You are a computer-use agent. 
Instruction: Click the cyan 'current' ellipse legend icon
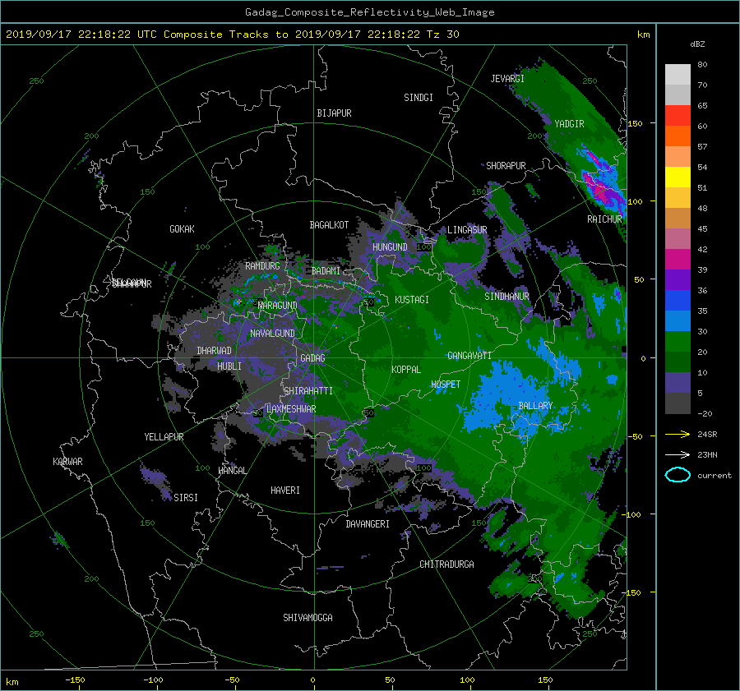tap(678, 475)
